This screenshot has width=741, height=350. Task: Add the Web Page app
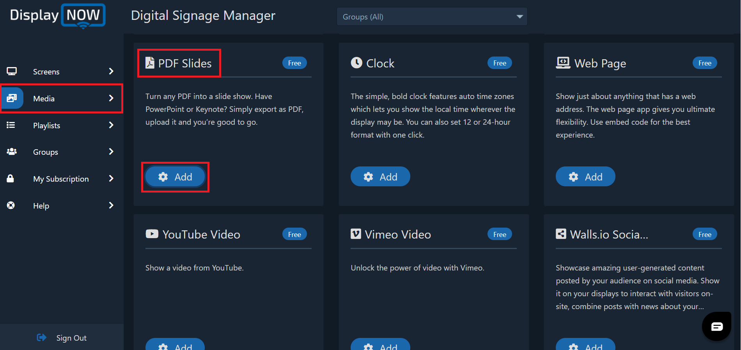point(585,177)
